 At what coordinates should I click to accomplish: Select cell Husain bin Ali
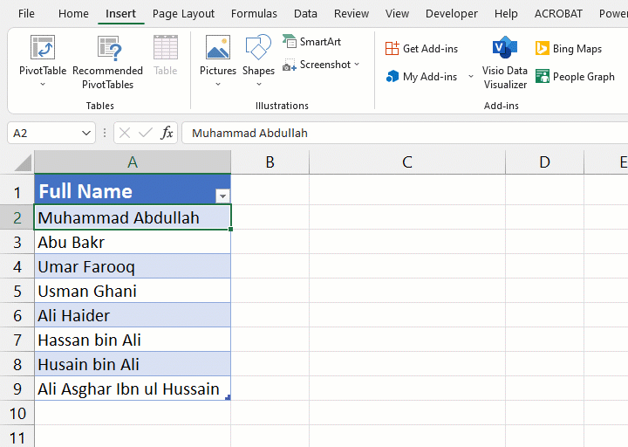[133, 364]
